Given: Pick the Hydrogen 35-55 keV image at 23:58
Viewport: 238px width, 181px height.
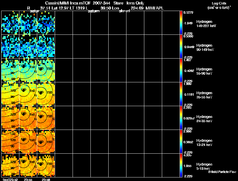Looking at the screenshot, I should tap(46, 94).
